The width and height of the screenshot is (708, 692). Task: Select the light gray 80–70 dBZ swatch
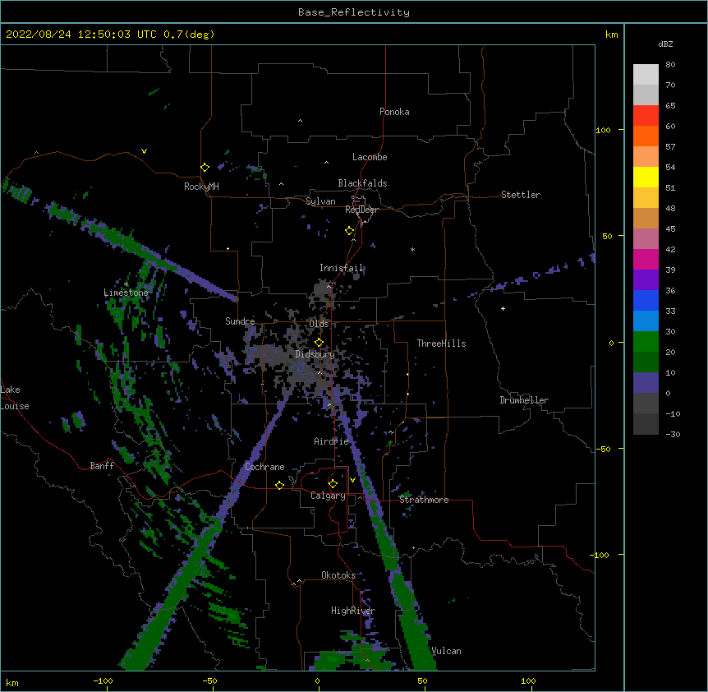(646, 75)
